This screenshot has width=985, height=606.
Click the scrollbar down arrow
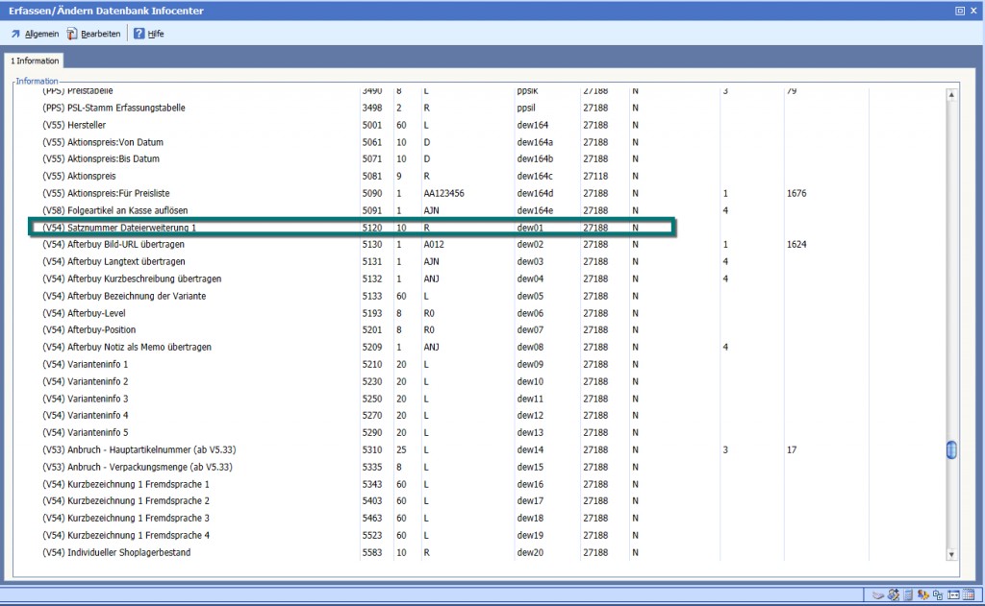951,554
